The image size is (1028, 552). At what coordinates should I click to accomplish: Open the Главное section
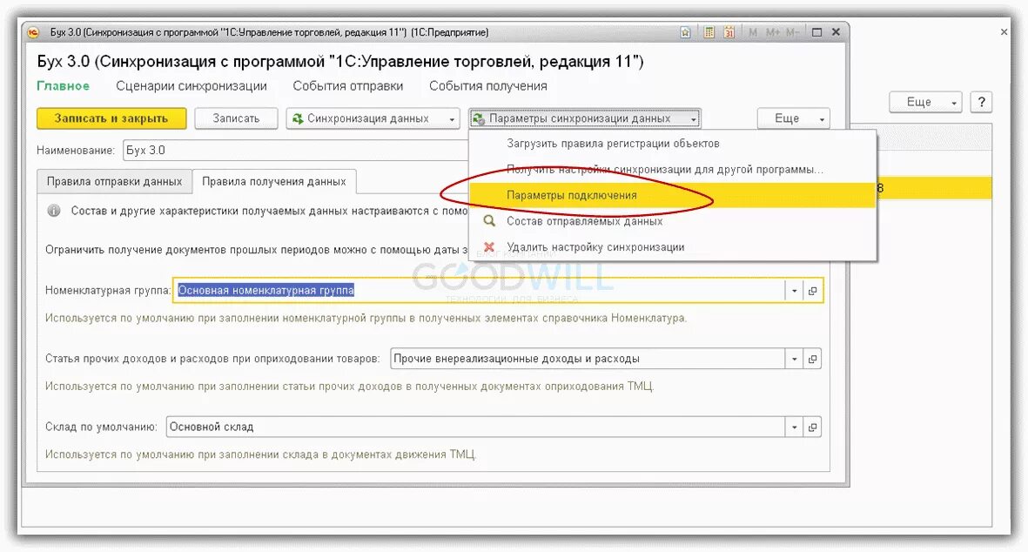click(63, 86)
